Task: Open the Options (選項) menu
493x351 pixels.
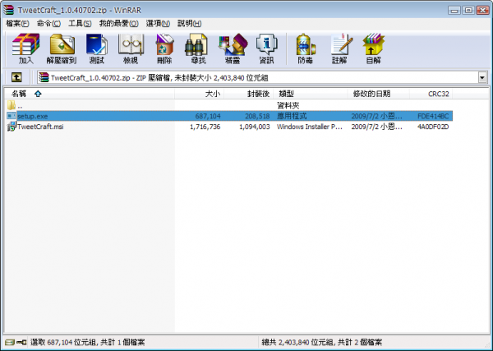Action: point(158,23)
